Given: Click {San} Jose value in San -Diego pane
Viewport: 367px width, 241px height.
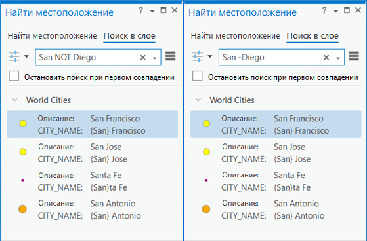Looking at the screenshot, I should coord(292,159).
